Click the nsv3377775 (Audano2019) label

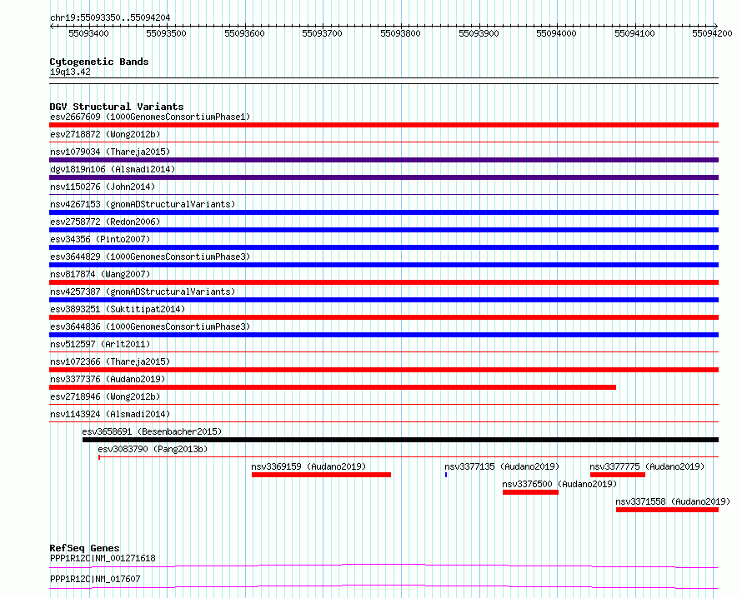tap(647, 466)
